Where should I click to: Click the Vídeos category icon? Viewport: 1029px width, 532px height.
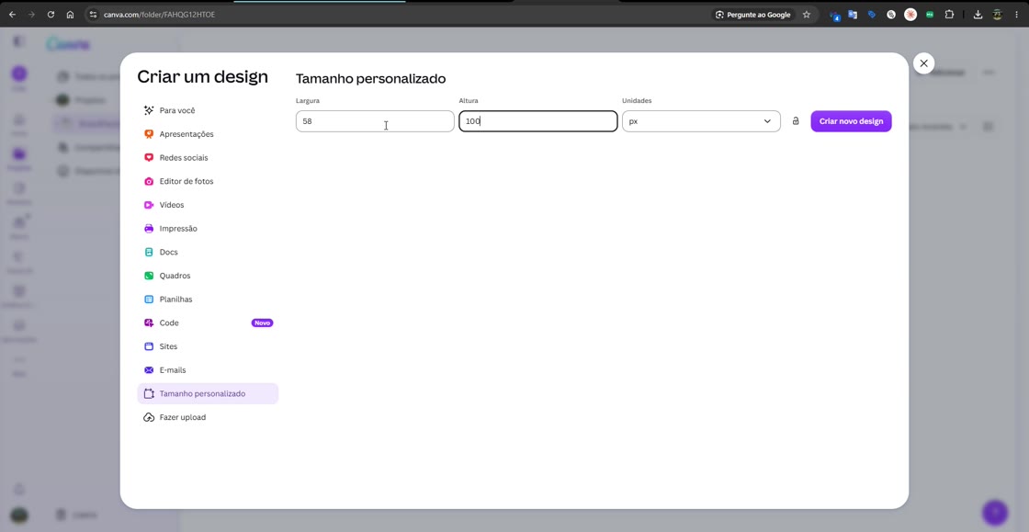pos(149,205)
